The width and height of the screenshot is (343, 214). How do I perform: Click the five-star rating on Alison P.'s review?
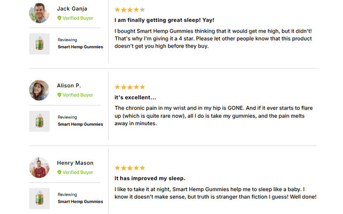(x=130, y=87)
